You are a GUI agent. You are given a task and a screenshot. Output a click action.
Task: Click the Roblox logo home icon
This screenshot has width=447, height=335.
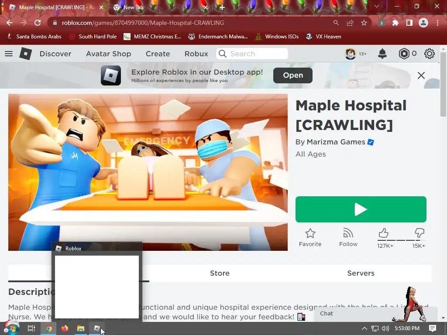click(x=25, y=54)
